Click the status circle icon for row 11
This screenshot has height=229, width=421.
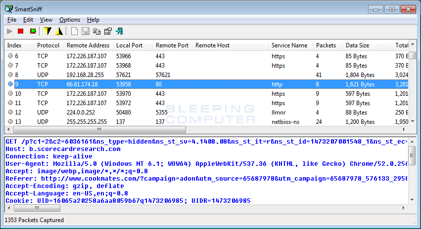(10, 103)
